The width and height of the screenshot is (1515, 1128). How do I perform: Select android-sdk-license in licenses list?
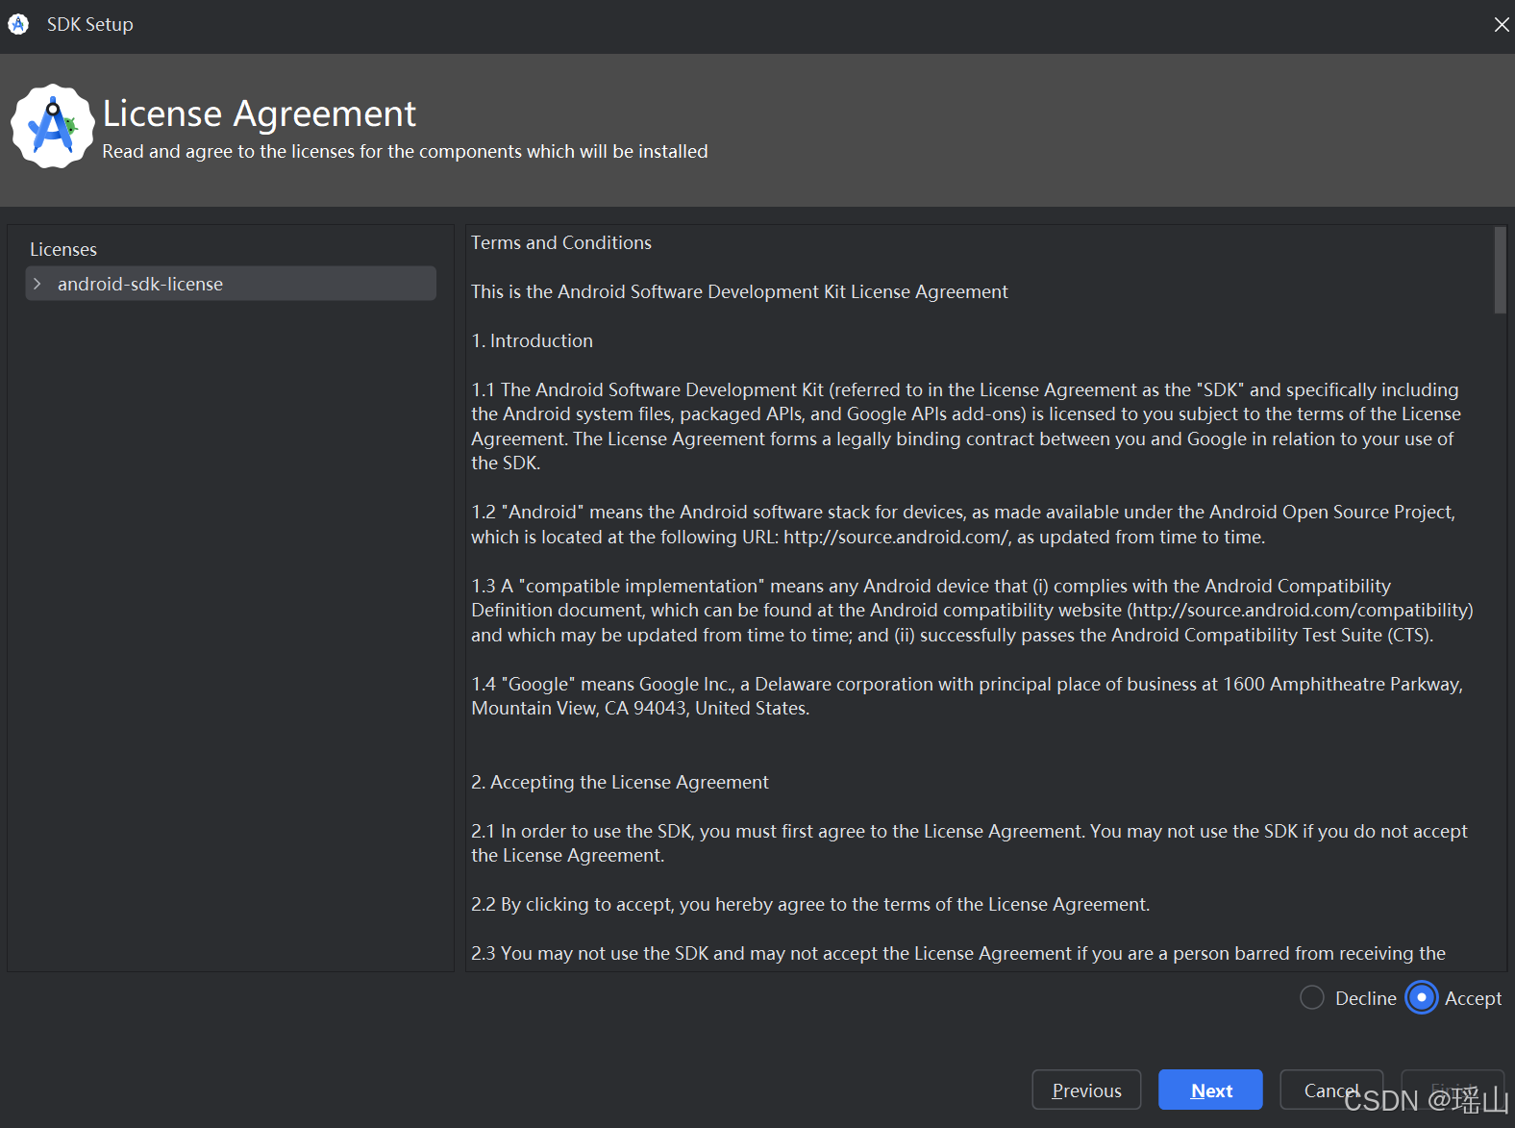231,284
